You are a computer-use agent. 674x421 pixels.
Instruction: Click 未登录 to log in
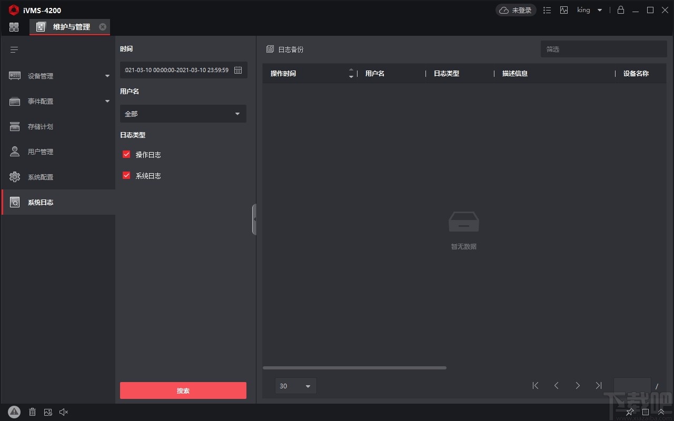[516, 10]
